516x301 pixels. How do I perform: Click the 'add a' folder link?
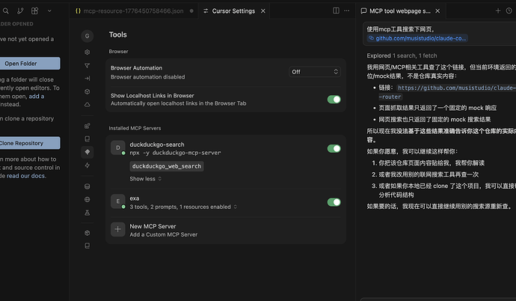36,96
